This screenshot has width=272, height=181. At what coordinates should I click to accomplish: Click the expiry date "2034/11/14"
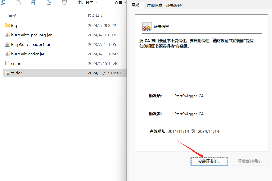[208, 132]
